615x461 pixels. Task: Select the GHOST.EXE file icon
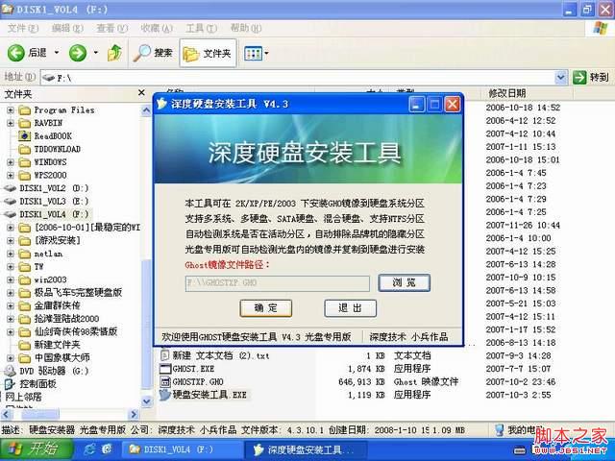166,369
